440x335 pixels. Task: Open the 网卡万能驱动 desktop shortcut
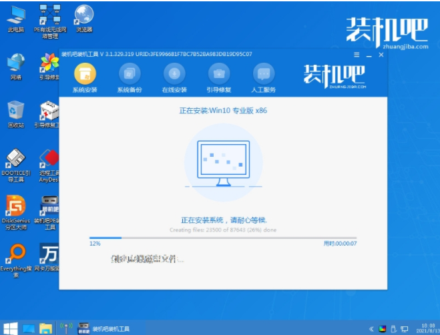[48, 258]
